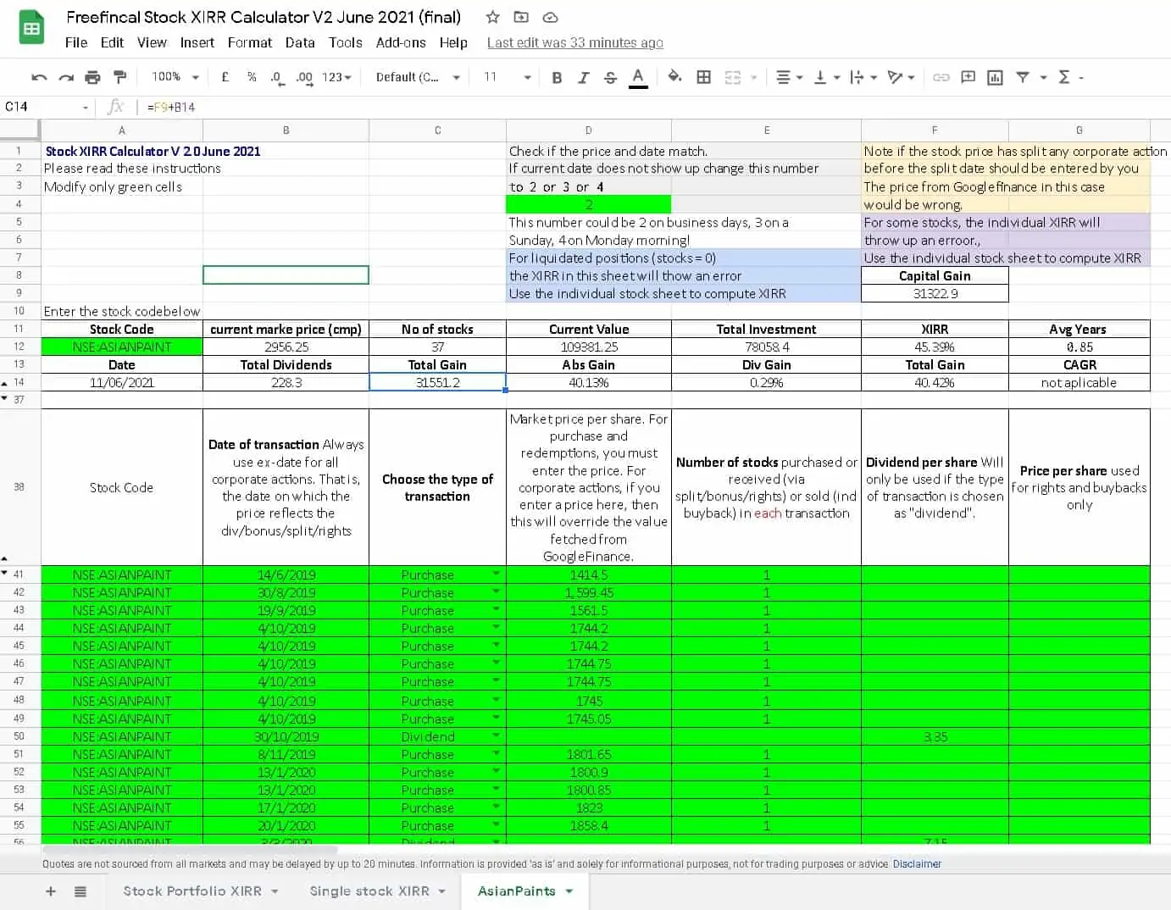This screenshot has width=1171, height=910.
Task: Open the Data menu
Action: [300, 42]
